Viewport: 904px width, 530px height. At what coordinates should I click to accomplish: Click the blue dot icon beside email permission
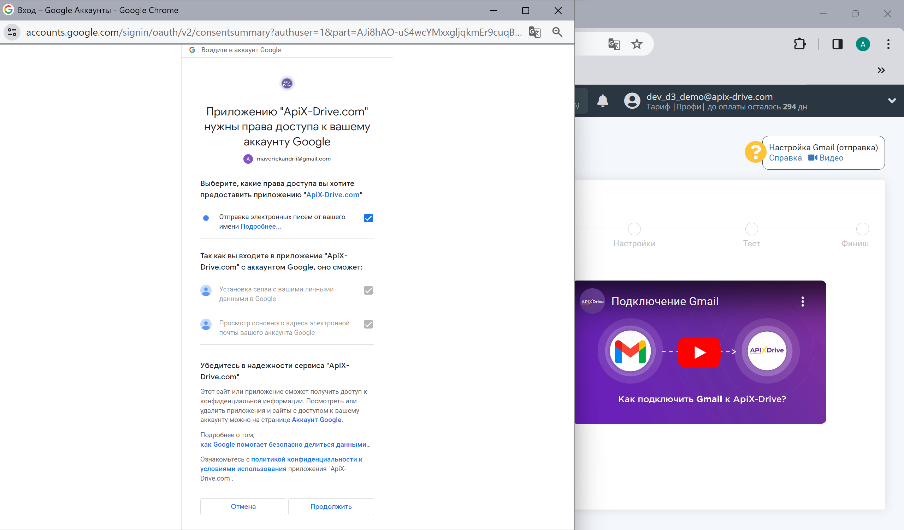pyautogui.click(x=206, y=218)
